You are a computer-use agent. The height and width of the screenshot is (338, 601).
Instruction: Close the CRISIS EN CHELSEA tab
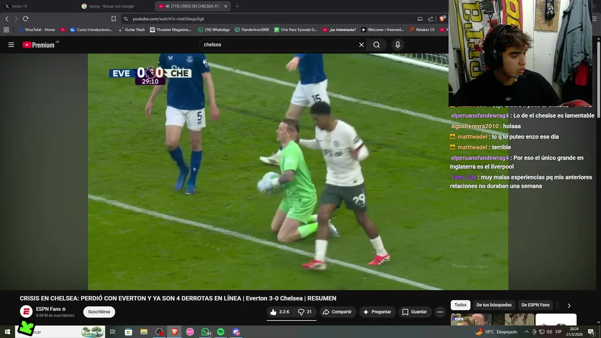point(226,6)
